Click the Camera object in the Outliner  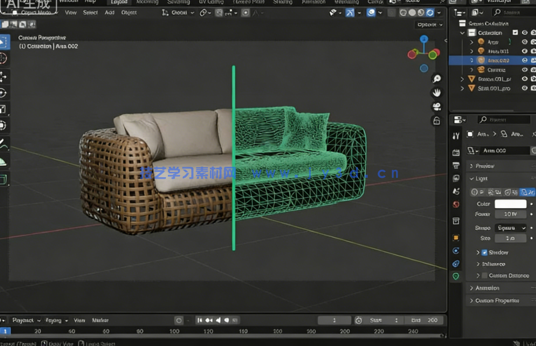point(498,70)
